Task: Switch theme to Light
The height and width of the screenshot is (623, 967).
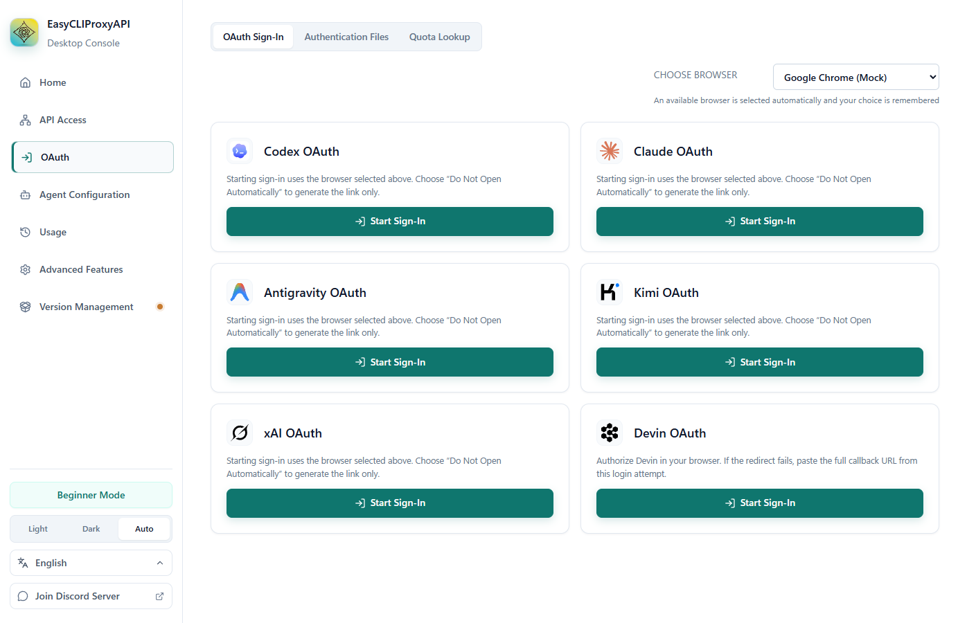Action: 38,529
